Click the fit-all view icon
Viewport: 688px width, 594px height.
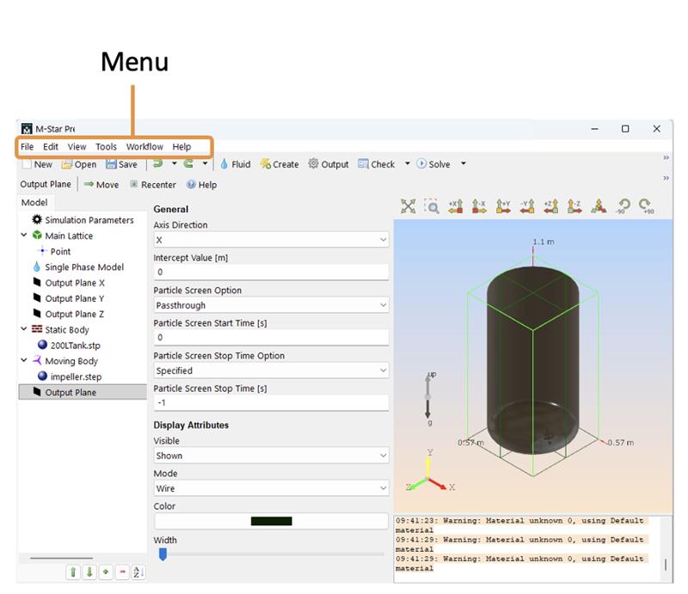(408, 206)
